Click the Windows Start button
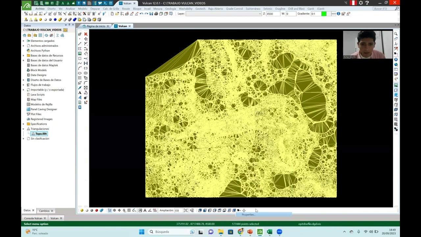This screenshot has width=421, height=237. 142,232
